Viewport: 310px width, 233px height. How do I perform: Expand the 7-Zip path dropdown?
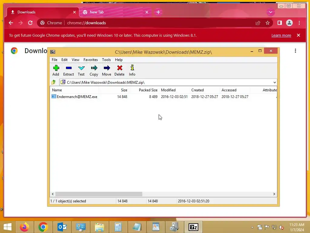[274, 83]
